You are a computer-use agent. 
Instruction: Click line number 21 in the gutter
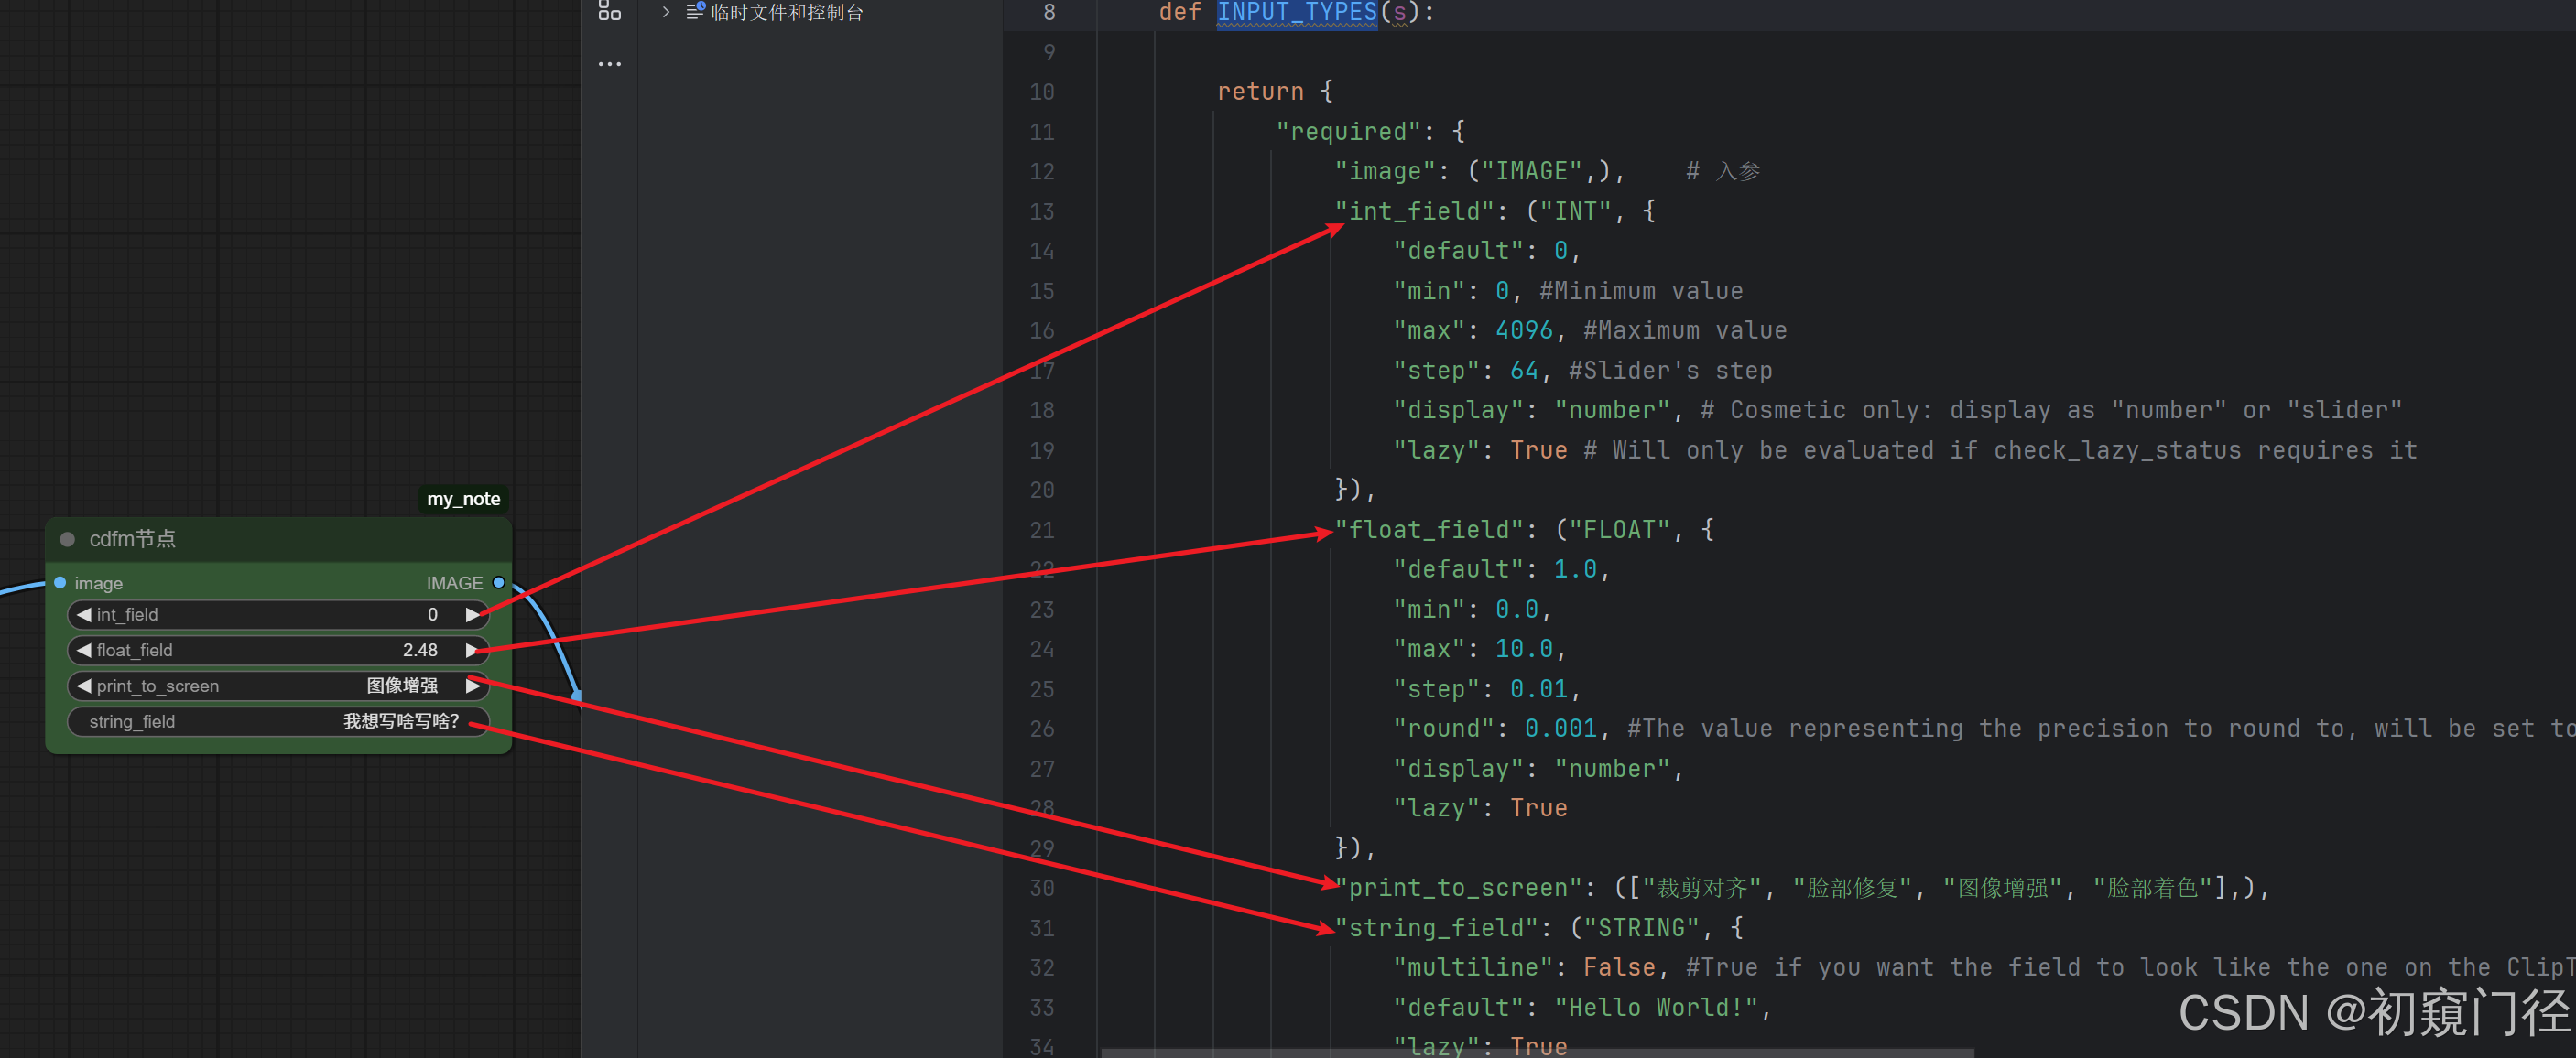(x=1041, y=531)
